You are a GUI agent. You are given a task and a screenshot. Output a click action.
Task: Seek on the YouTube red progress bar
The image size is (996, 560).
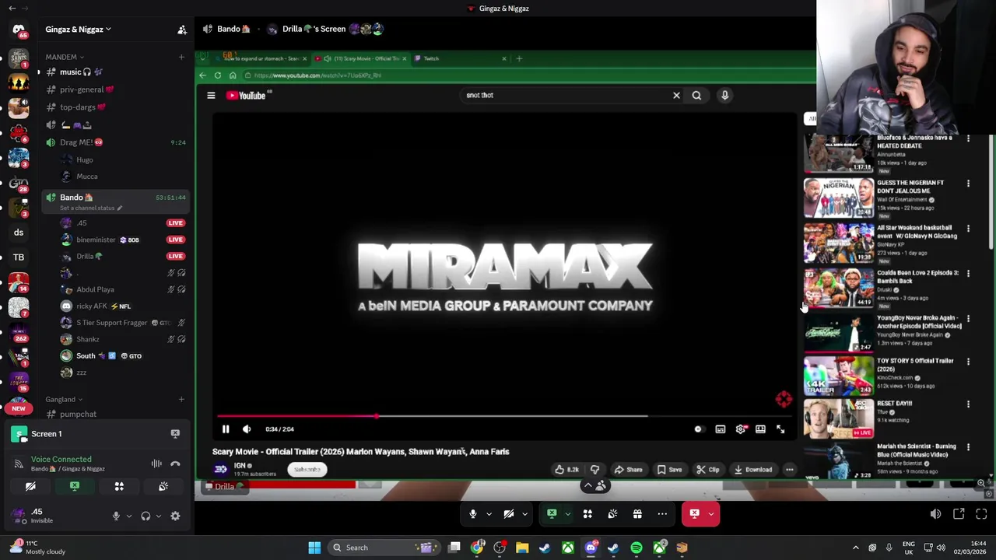click(x=504, y=416)
